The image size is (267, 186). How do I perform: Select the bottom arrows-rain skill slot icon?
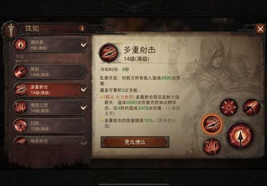[x=212, y=147]
